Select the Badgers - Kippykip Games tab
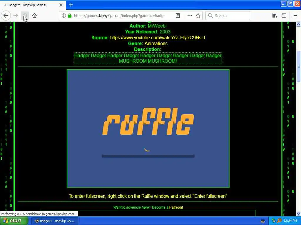 [x=33, y=5]
